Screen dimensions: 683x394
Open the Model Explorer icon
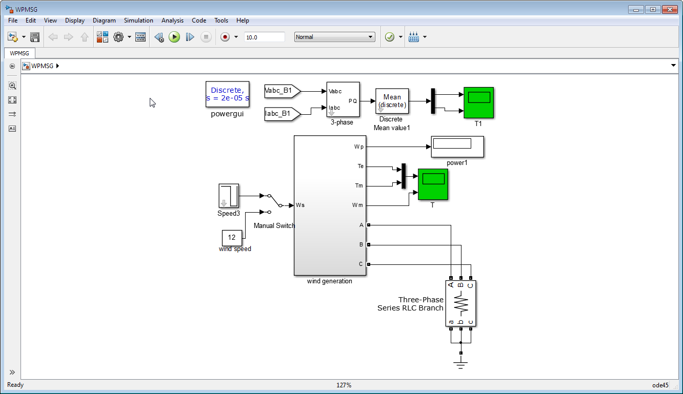(x=140, y=37)
